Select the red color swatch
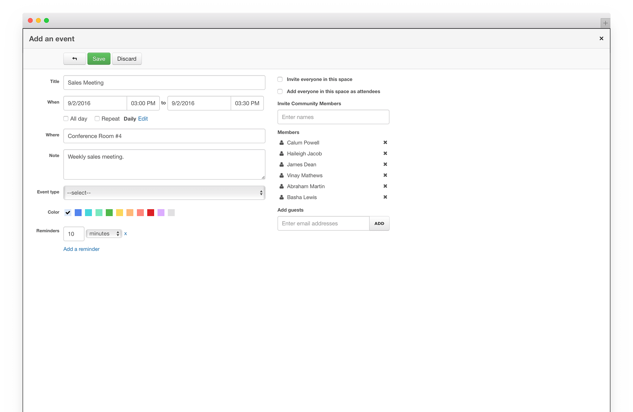 (x=151, y=213)
